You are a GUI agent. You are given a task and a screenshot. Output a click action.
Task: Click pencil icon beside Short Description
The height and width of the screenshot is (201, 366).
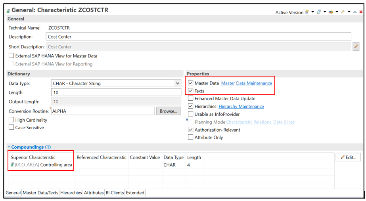(x=356, y=47)
